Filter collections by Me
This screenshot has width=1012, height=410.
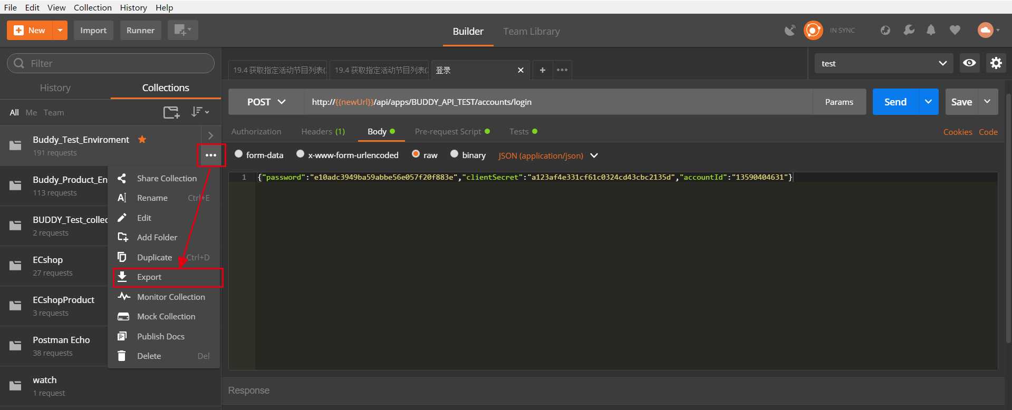(x=31, y=113)
